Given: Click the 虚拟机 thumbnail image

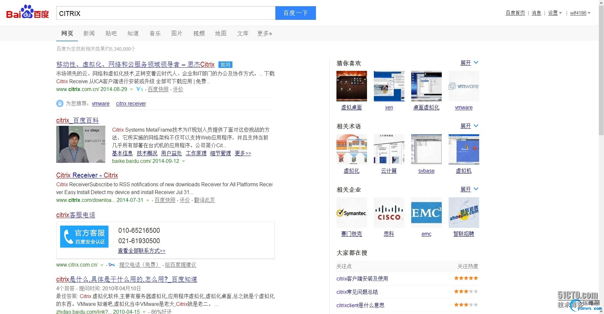Looking at the screenshot, I should coord(464,149).
